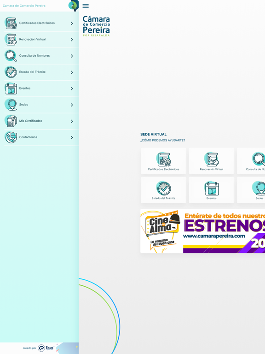Click Eventos calendar icon in sidebar
265x354 pixels.
(11, 88)
